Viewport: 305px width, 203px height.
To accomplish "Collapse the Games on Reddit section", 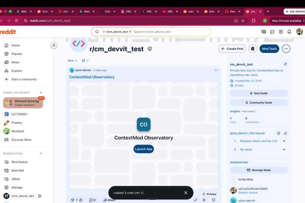I will 41,93.
